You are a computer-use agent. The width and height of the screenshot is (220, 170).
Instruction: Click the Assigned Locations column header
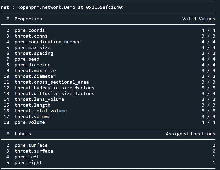(x=190, y=134)
